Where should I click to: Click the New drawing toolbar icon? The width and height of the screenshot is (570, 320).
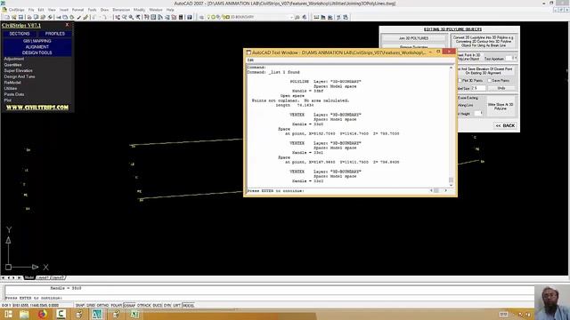point(7,17)
